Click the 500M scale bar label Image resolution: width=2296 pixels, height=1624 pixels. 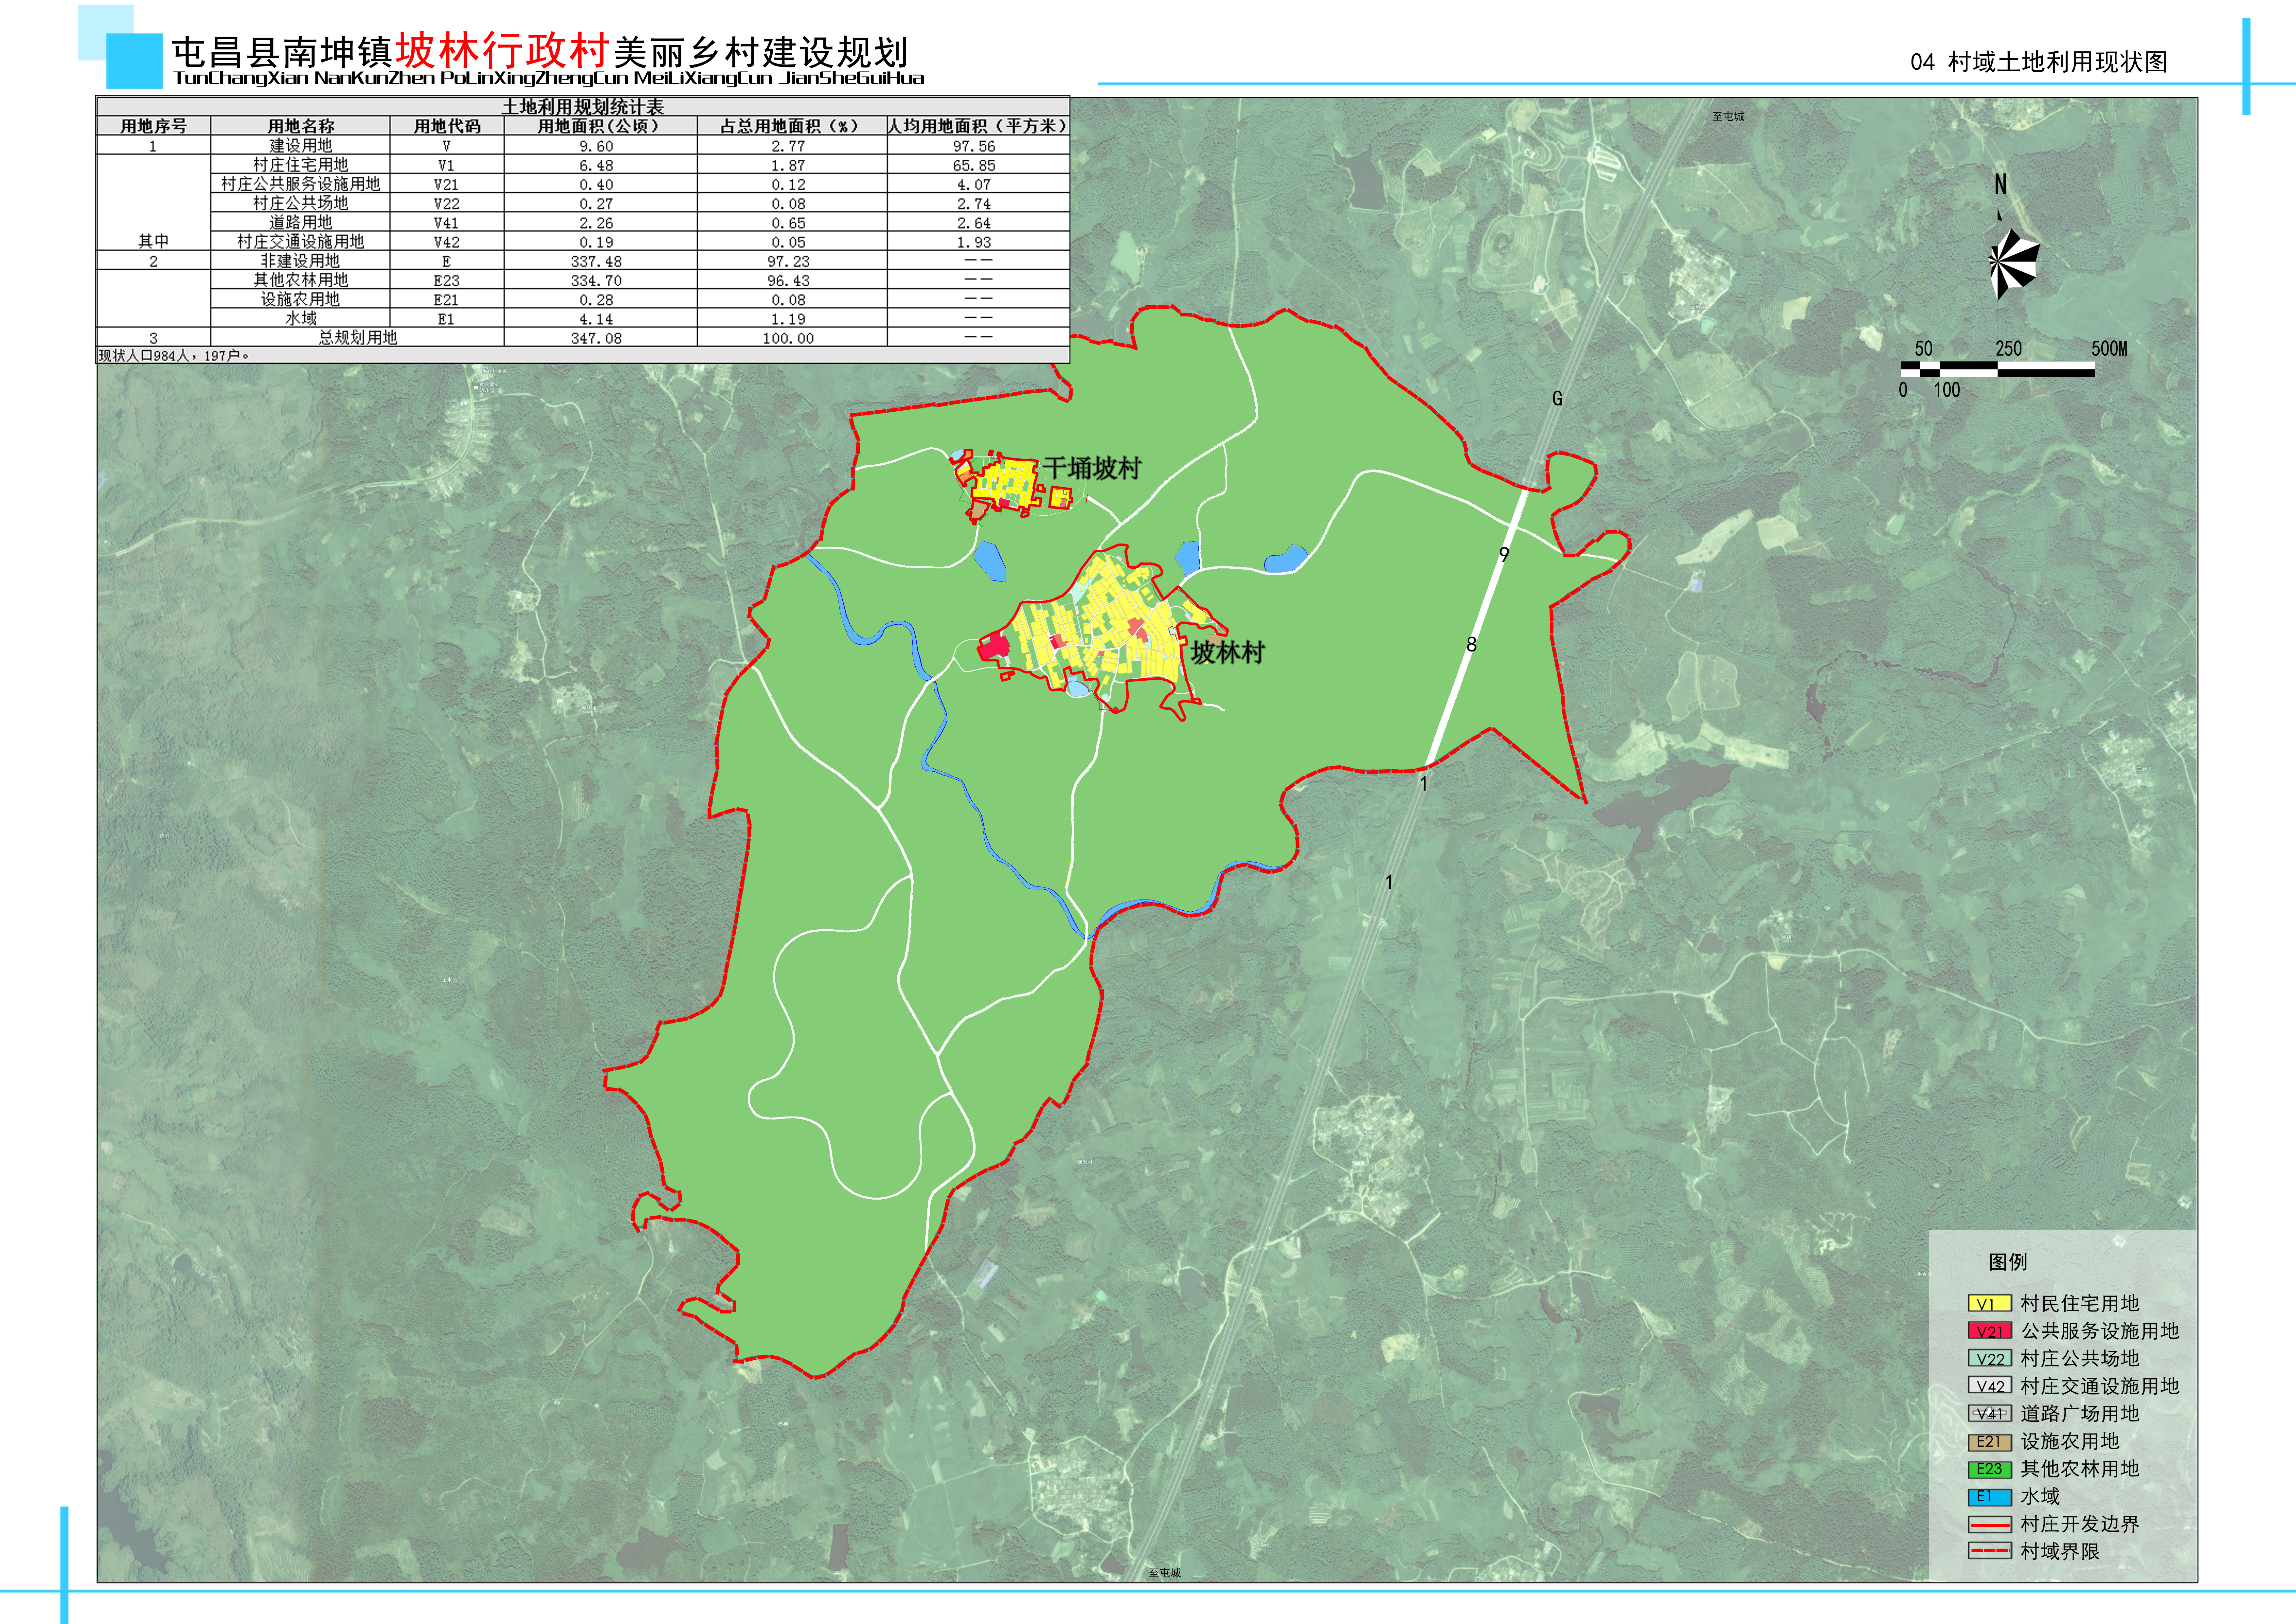pos(2109,349)
